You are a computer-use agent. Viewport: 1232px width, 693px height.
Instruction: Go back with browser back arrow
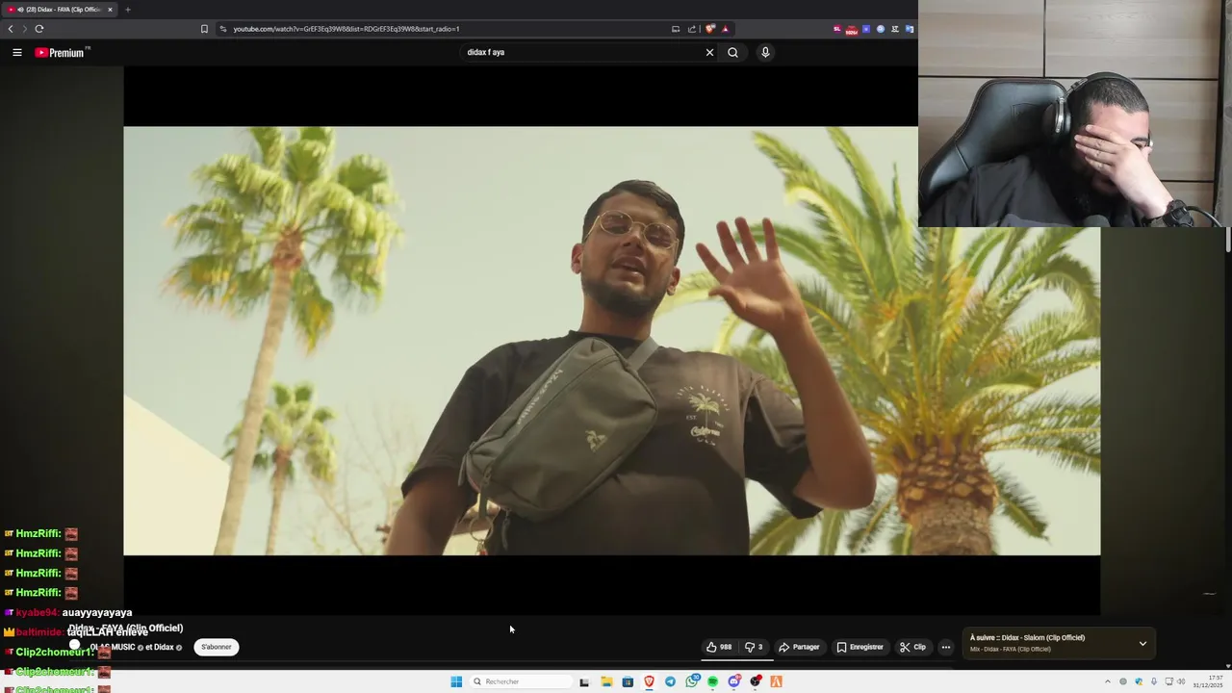pos(11,29)
